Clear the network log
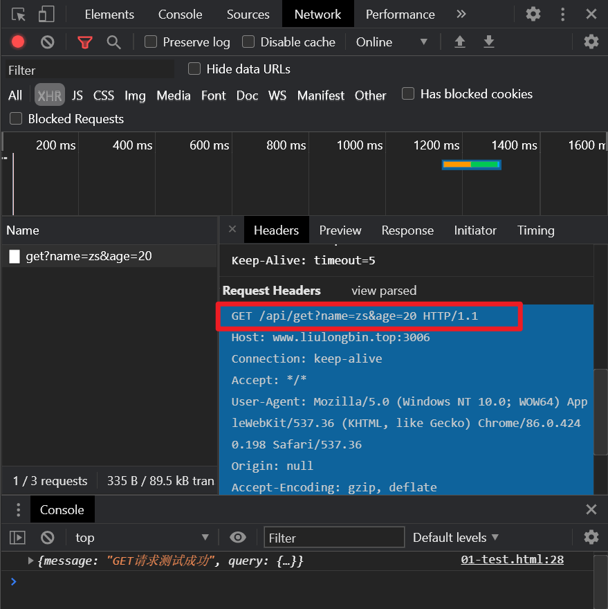 (48, 42)
